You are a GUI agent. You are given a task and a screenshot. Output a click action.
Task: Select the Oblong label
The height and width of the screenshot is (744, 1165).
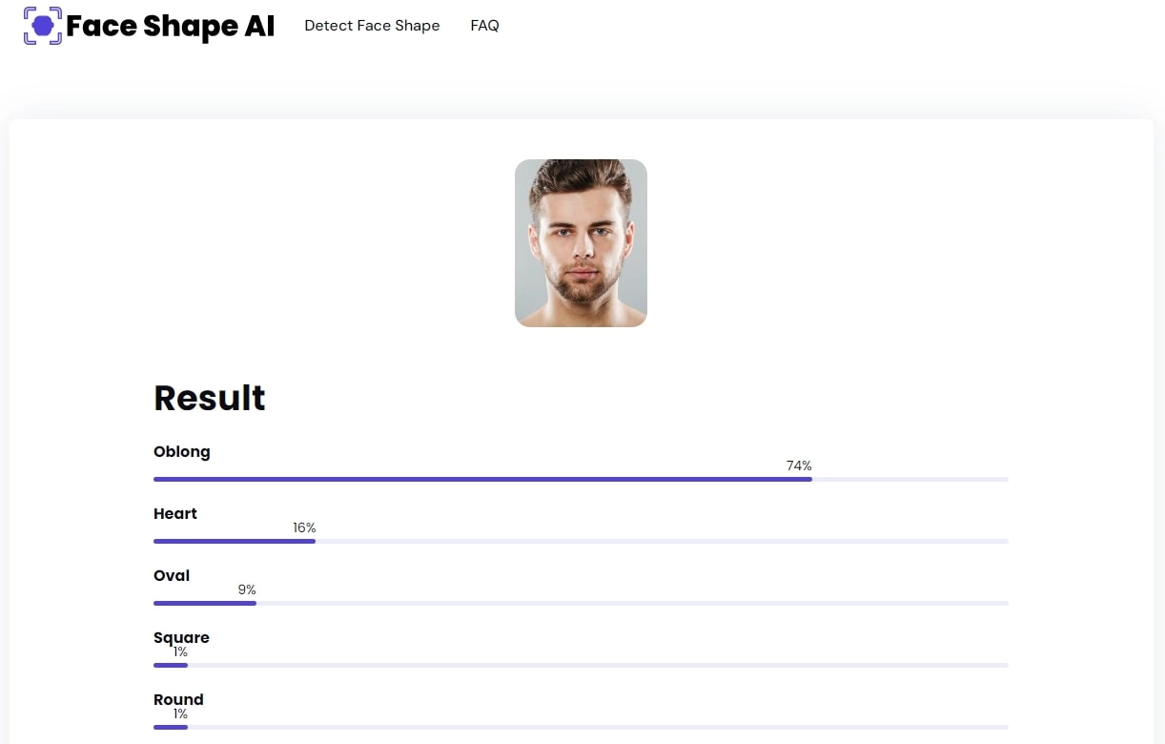[182, 451]
